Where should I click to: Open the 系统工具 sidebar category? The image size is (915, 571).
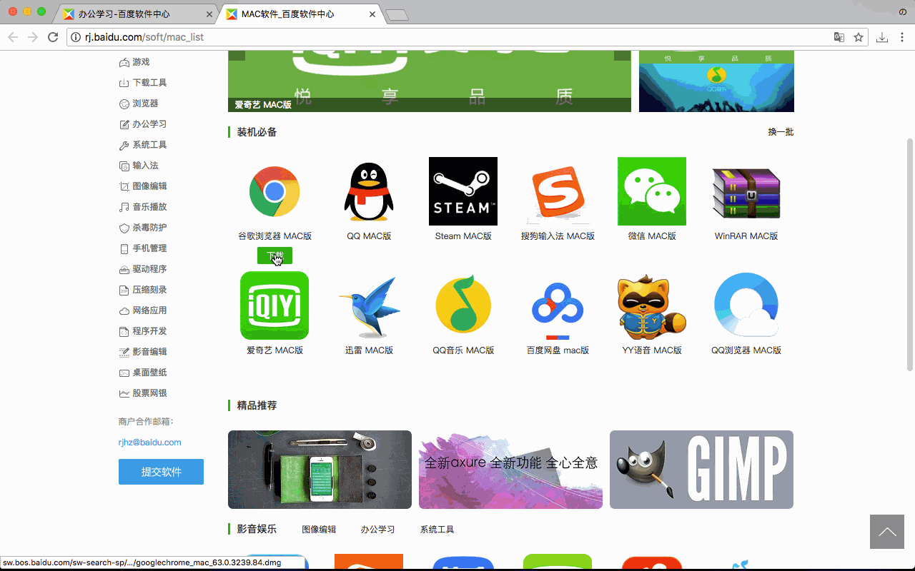[143, 145]
